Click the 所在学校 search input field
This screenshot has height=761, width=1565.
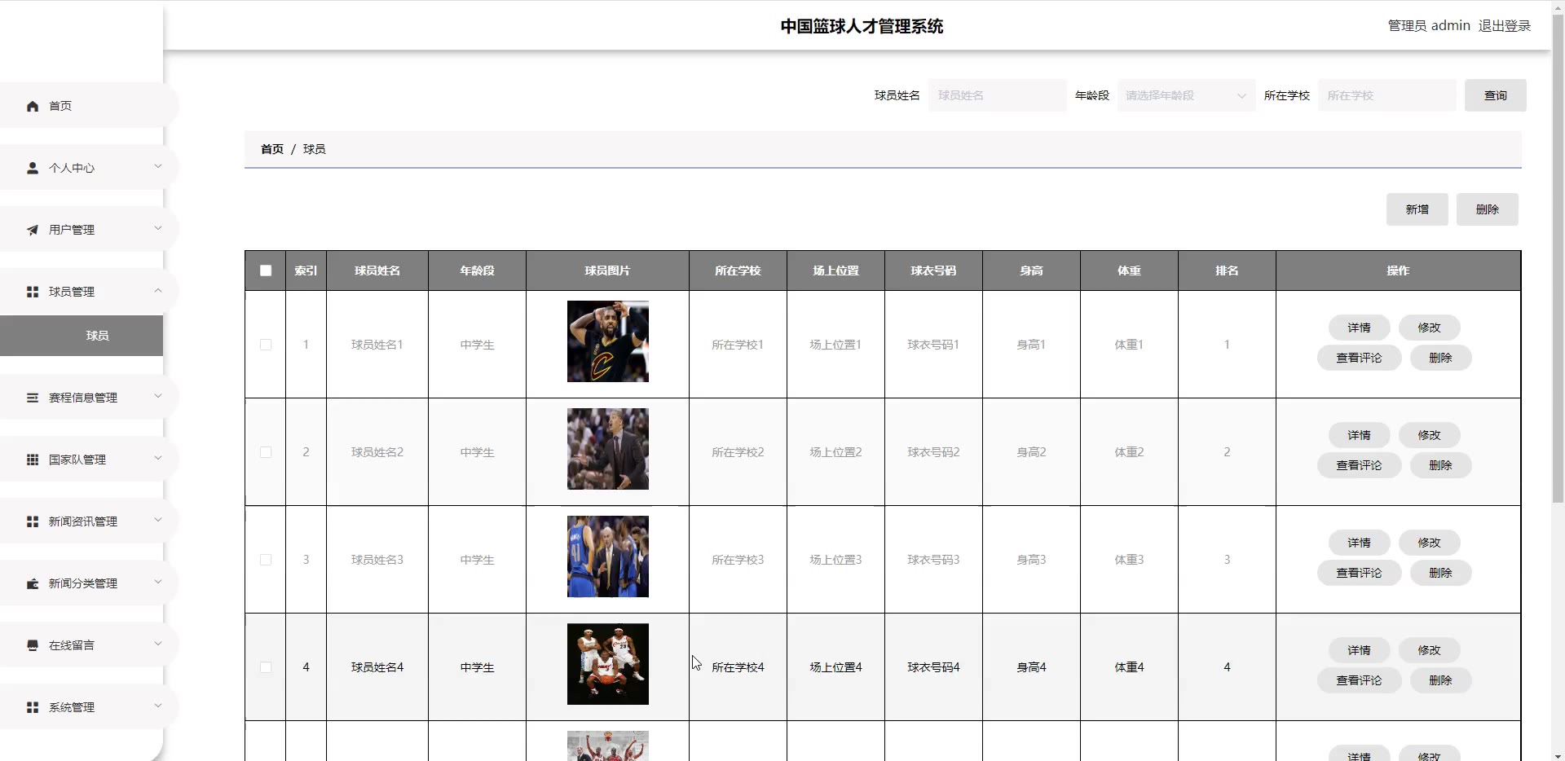[1386, 95]
